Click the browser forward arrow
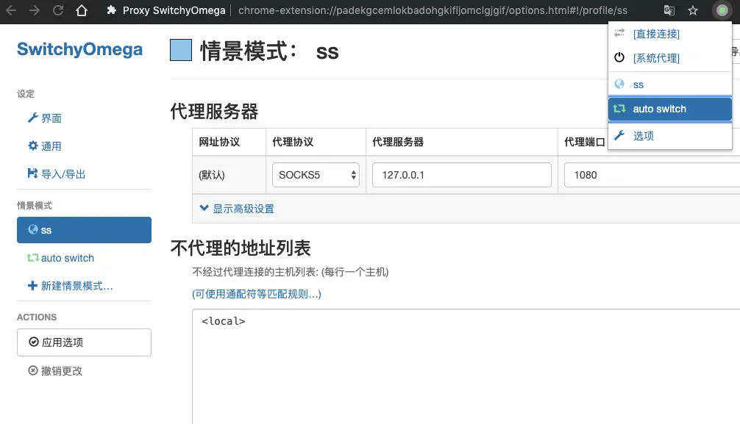The height and width of the screenshot is (424, 740). (x=35, y=10)
